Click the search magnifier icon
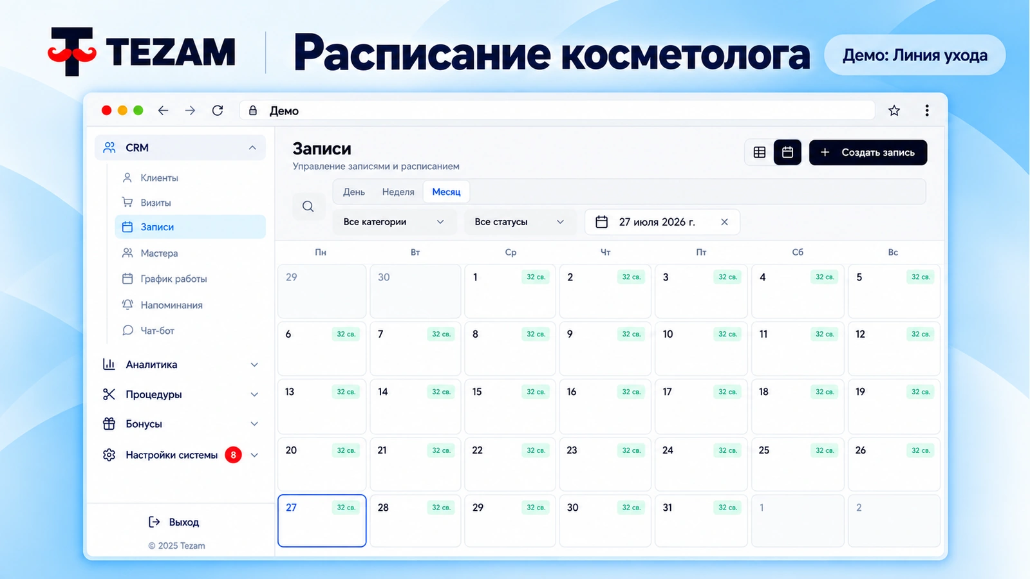The height and width of the screenshot is (579, 1030). point(308,207)
